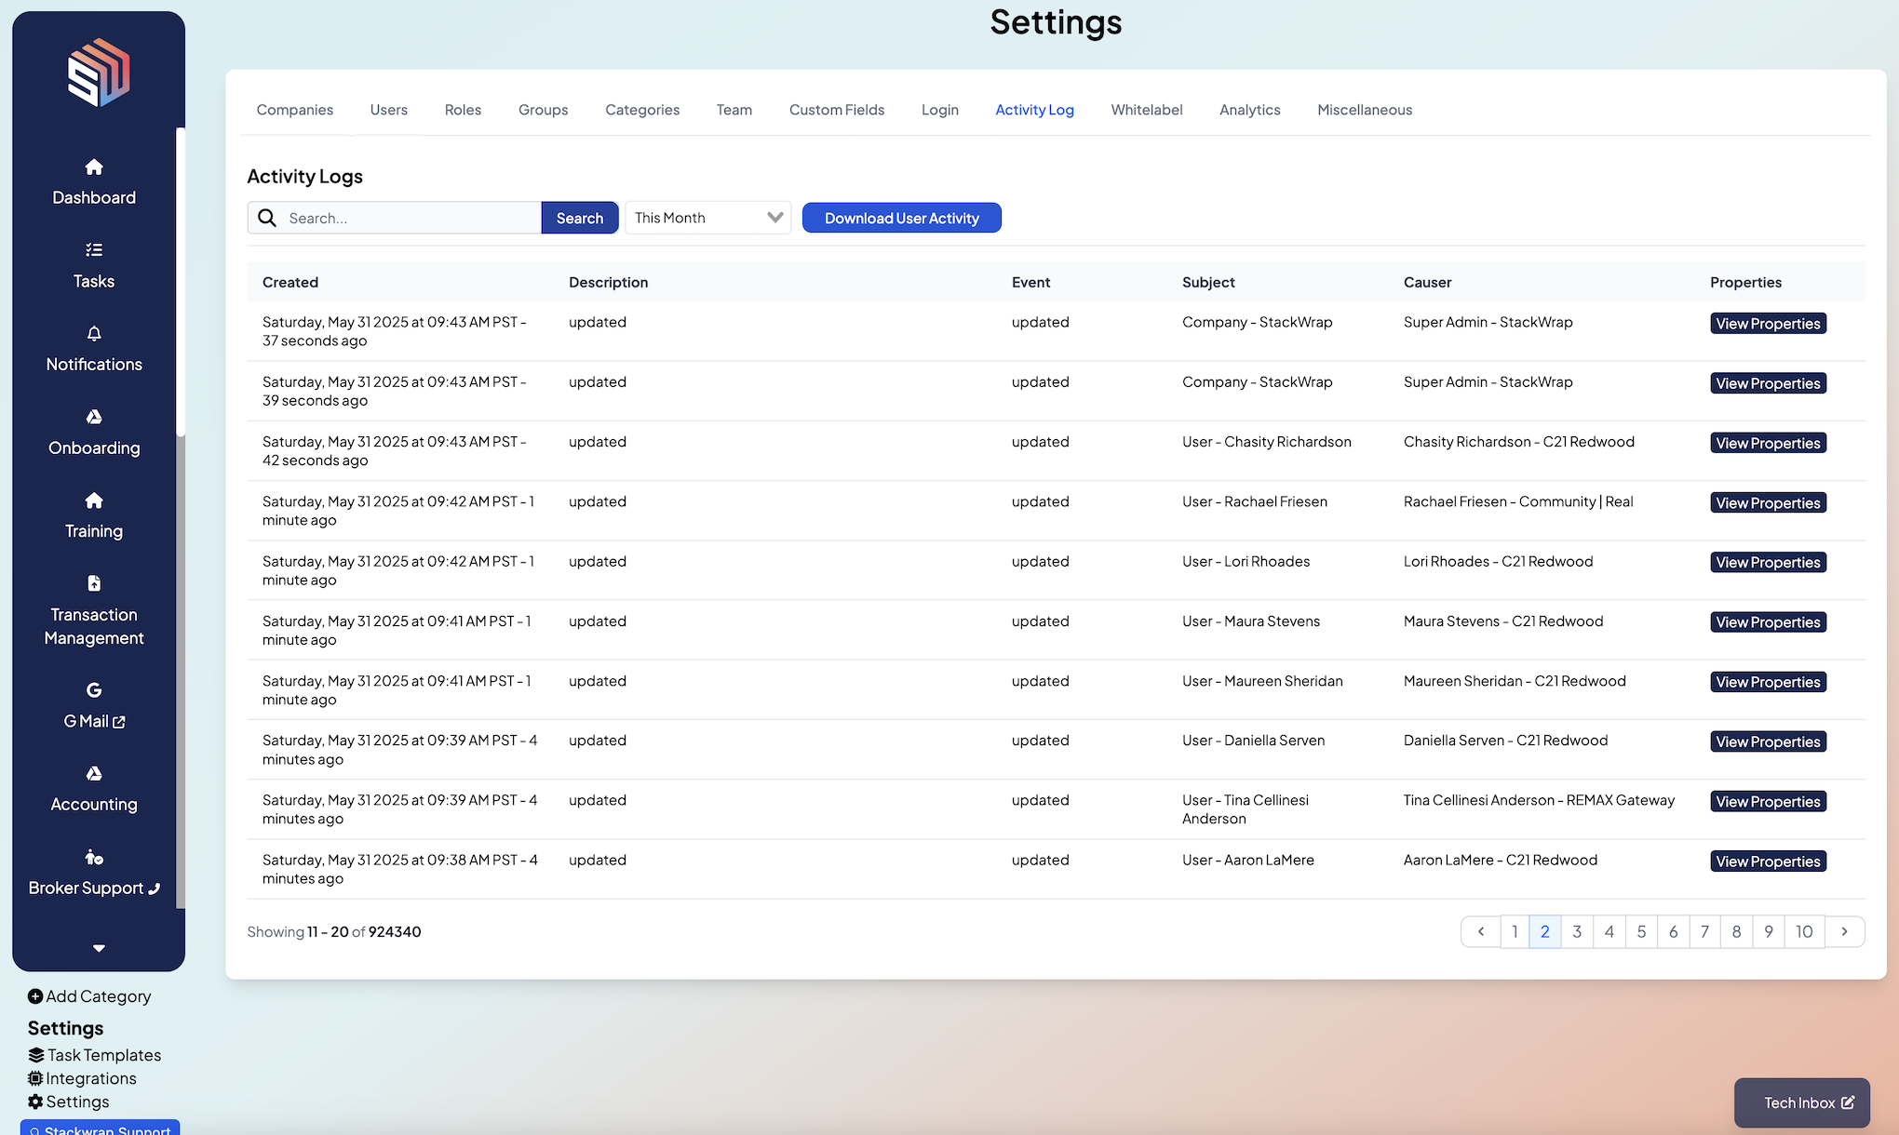Image resolution: width=1899 pixels, height=1135 pixels.
Task: Jump to page 7 of logs
Action: [x=1704, y=931]
